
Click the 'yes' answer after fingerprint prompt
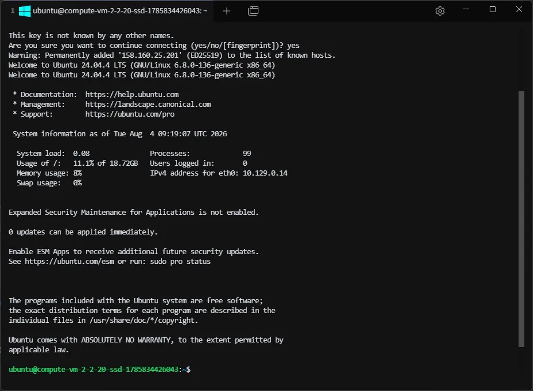294,46
